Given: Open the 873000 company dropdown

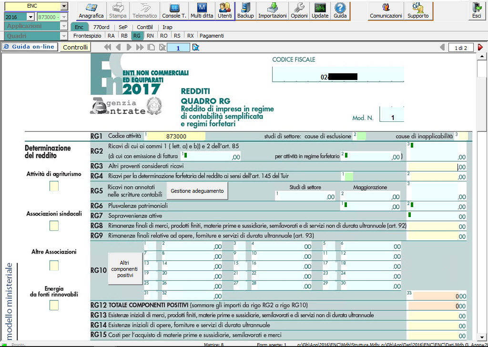Looking at the screenshot, I should tap(64, 17).
